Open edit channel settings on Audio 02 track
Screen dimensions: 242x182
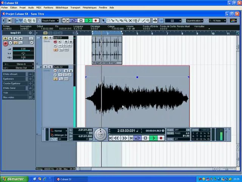pyautogui.click(x=55, y=75)
